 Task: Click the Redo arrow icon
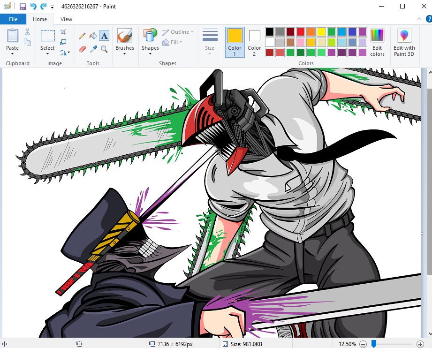pyautogui.click(x=43, y=7)
